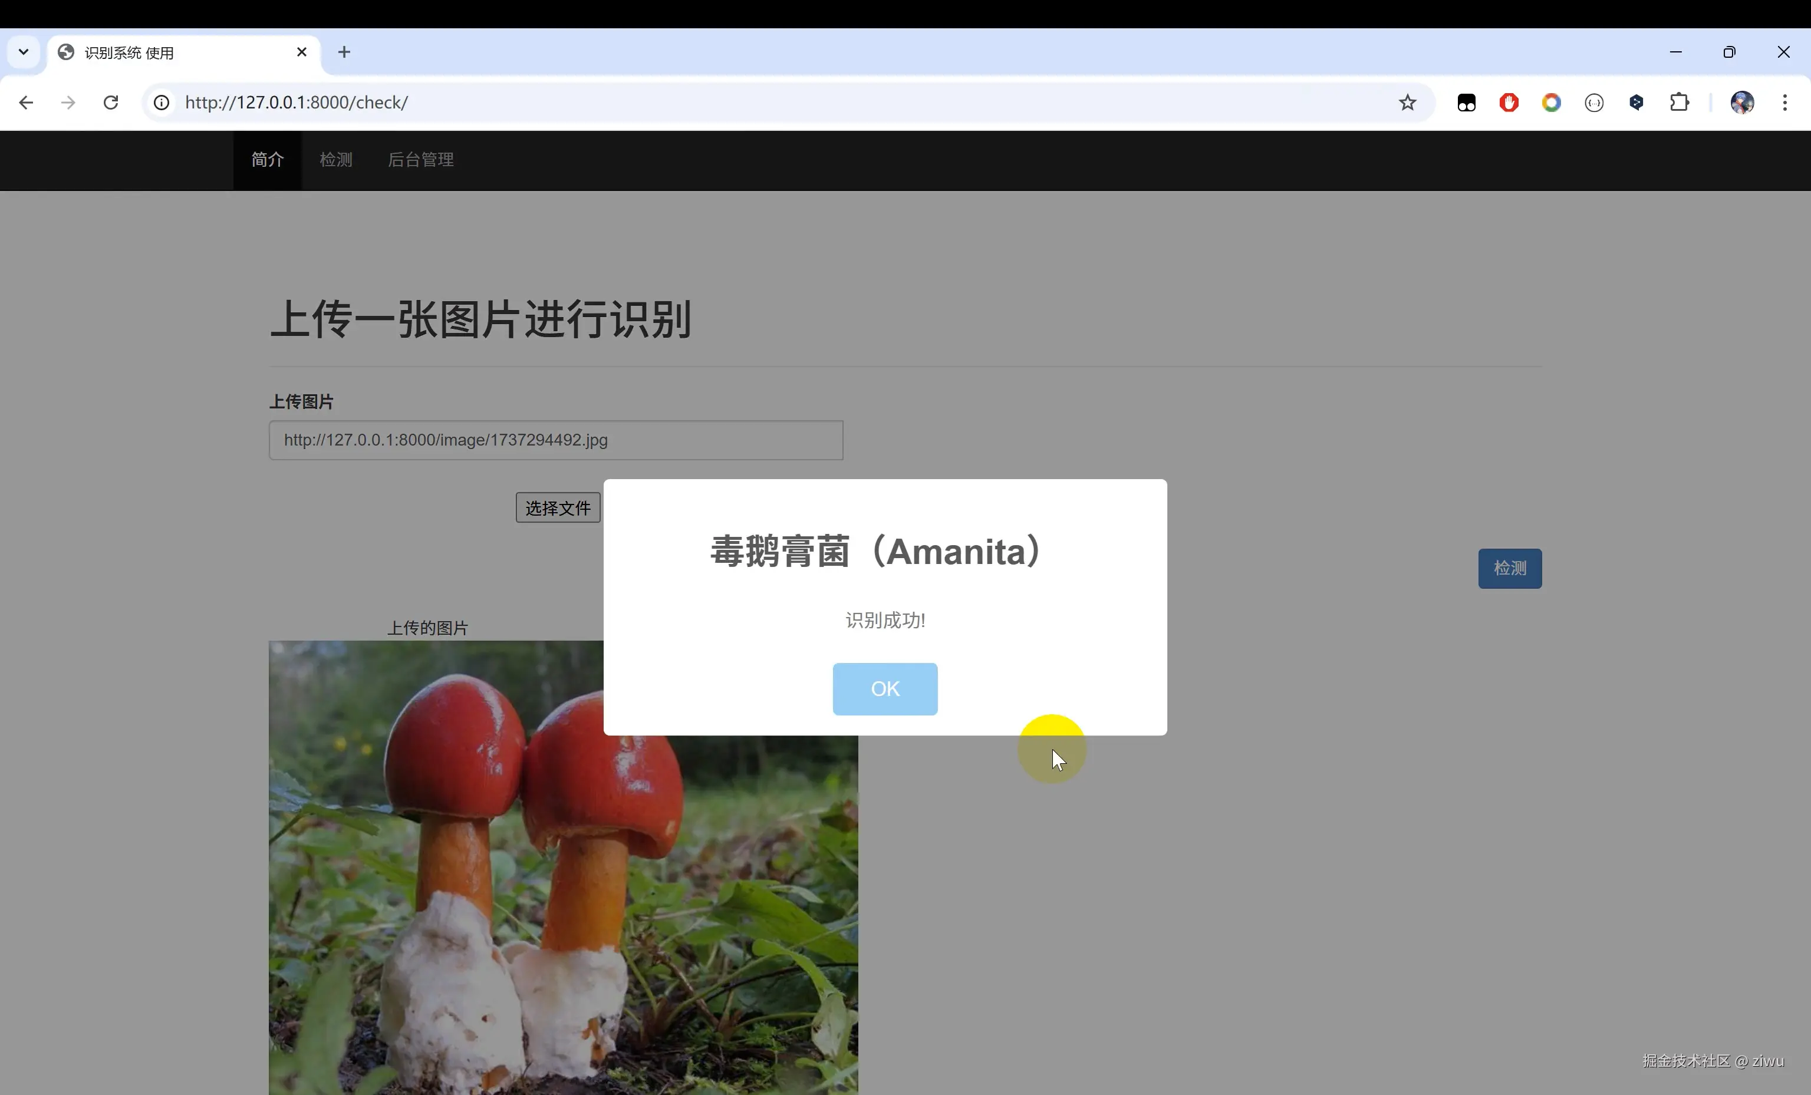The width and height of the screenshot is (1811, 1095).
Task: Click the 选择文件 file button
Action: tap(558, 508)
